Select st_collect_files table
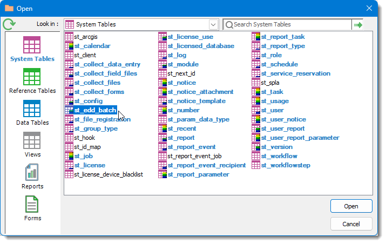The height and width of the screenshot is (244, 386). [97, 83]
